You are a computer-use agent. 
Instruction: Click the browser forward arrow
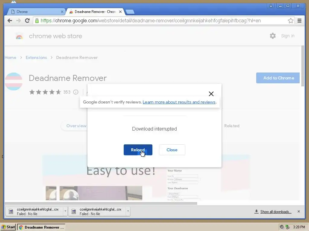point(18,21)
